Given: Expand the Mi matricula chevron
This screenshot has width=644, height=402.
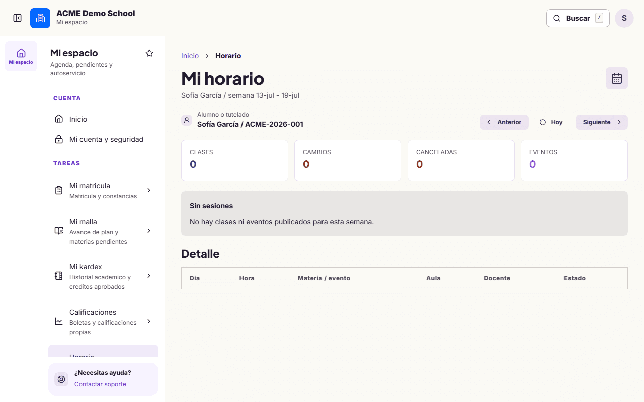Looking at the screenshot, I should pos(149,190).
